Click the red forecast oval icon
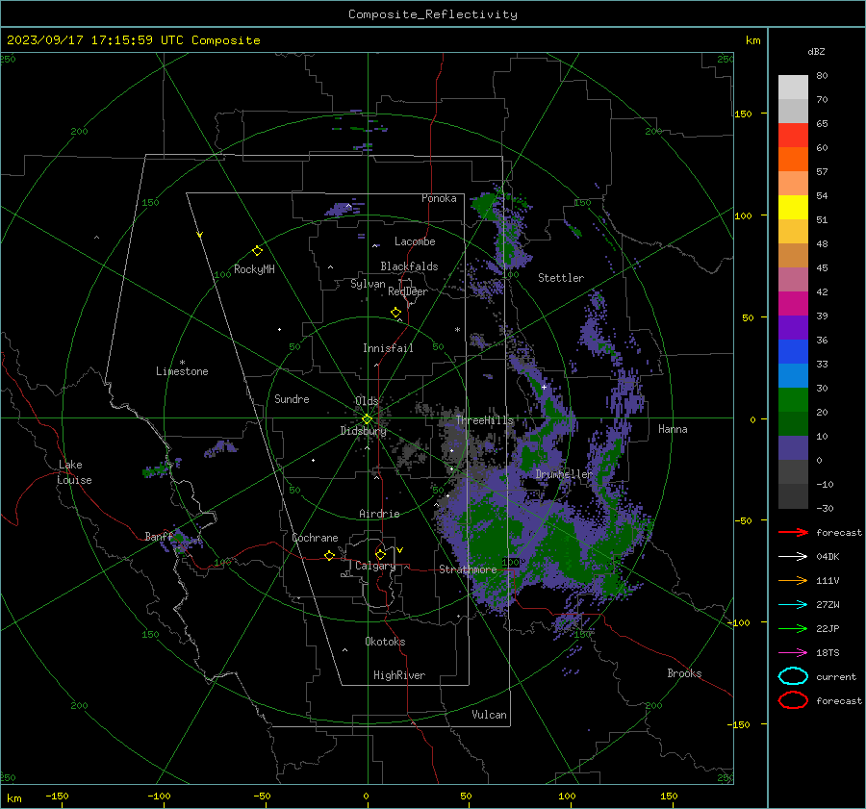 793,700
